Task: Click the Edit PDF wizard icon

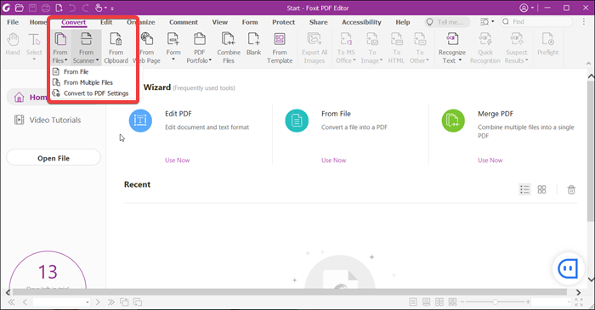Action: pyautogui.click(x=140, y=121)
